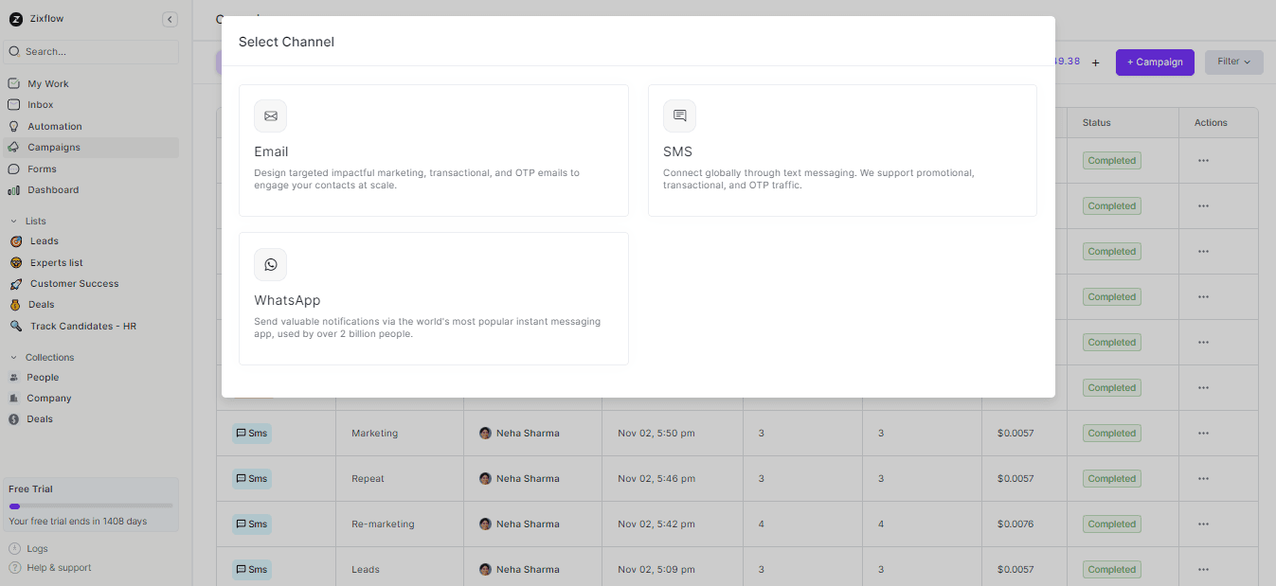Click the Email envelope icon in Select Channel
Viewport: 1276px width, 586px height.
[270, 115]
